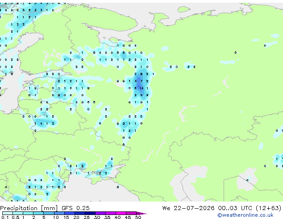Click the 35–40 mm legend color swatch
This screenshot has height=219, width=283.
(110, 213)
